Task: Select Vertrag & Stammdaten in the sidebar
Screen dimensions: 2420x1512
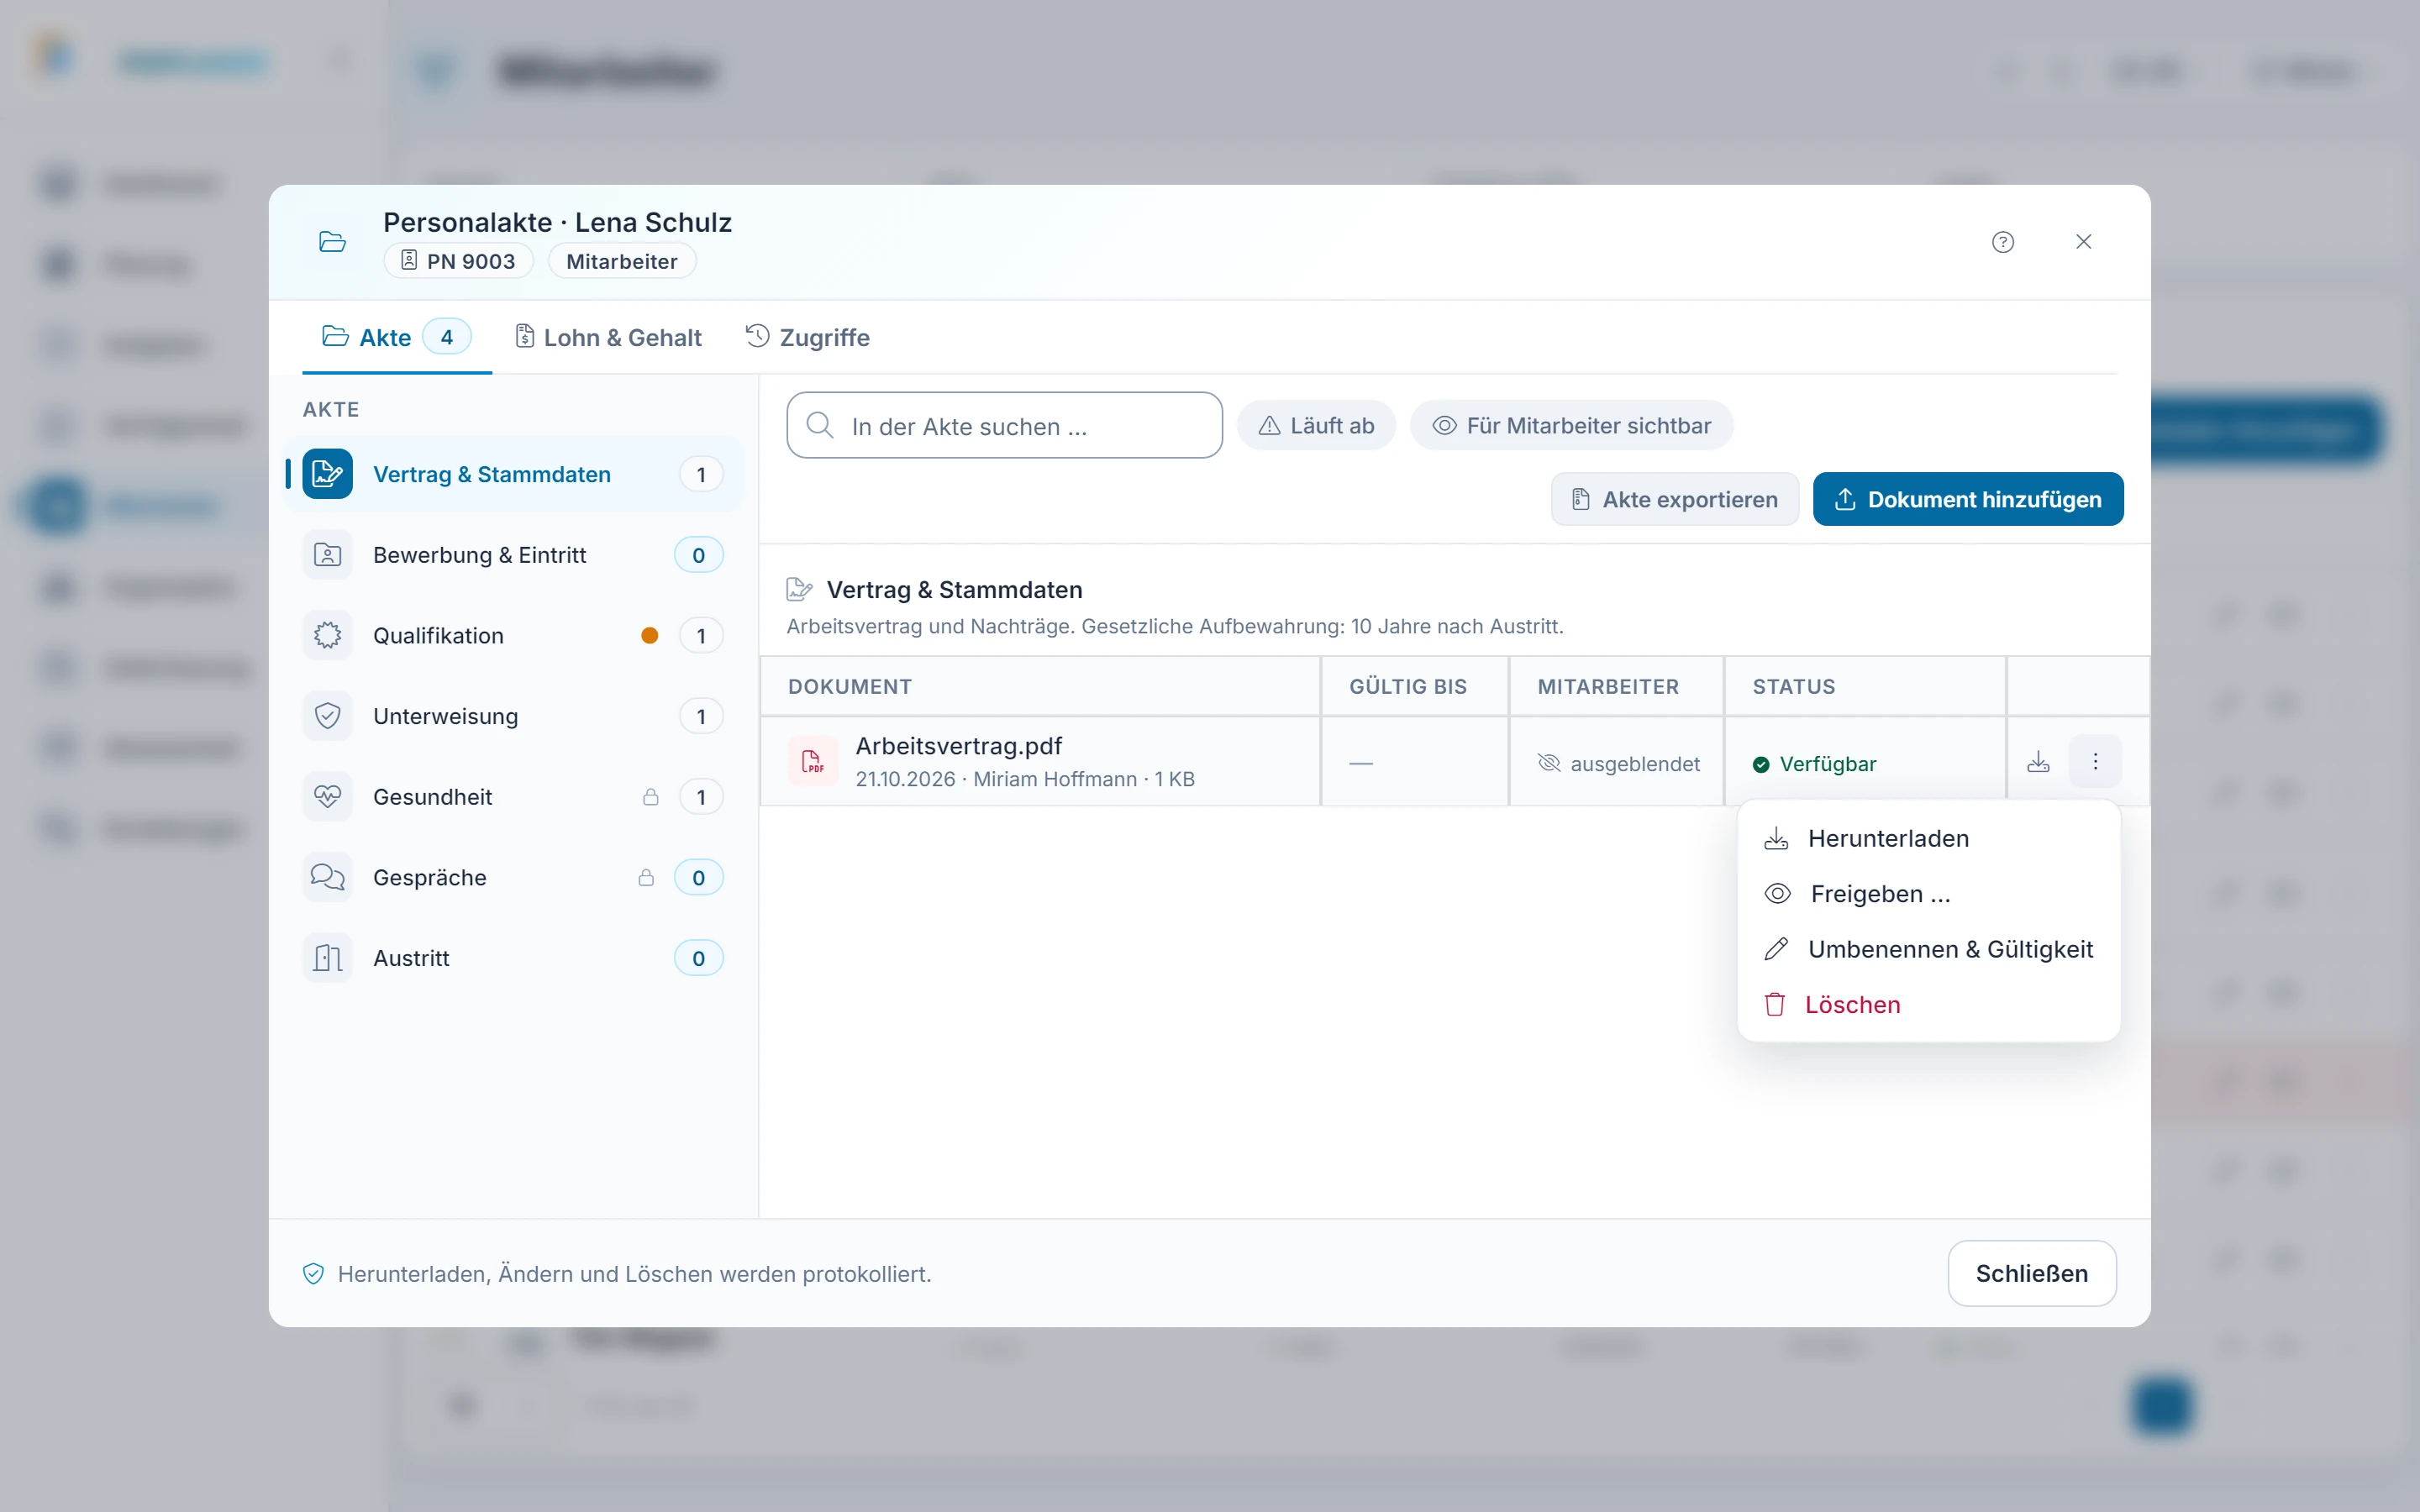Action: pos(514,474)
